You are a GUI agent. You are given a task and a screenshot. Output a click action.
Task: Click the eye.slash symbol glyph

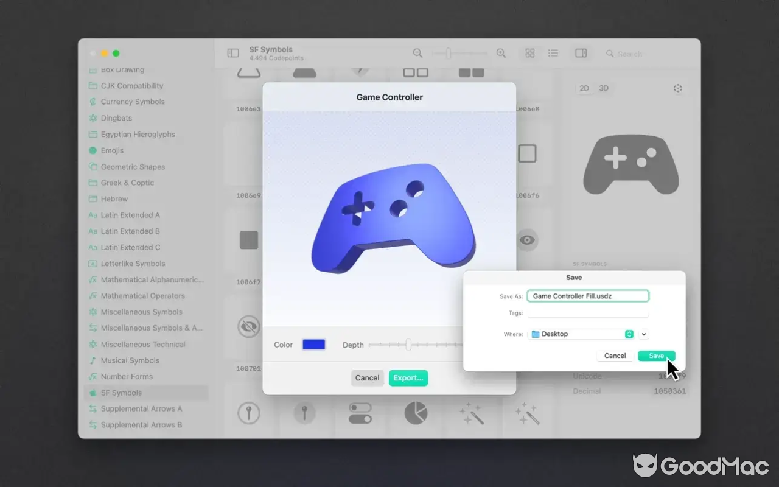tap(249, 327)
